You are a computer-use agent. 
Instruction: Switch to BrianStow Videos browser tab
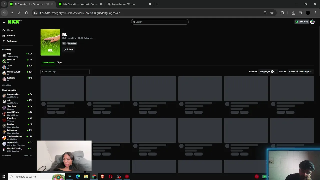point(80,4)
